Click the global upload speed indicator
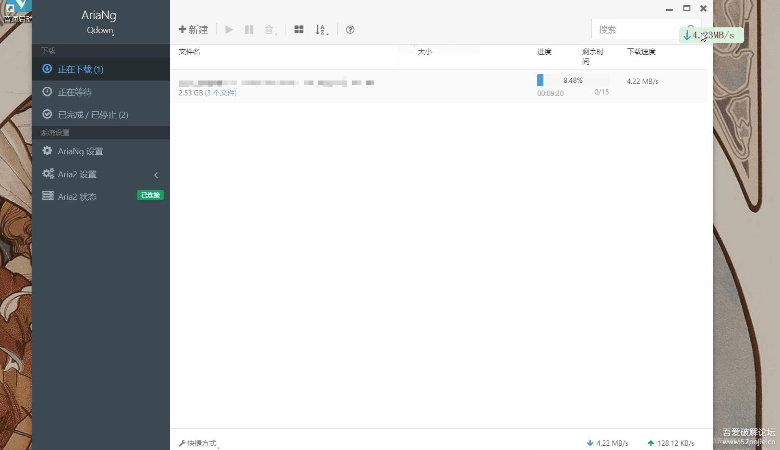 click(671, 443)
